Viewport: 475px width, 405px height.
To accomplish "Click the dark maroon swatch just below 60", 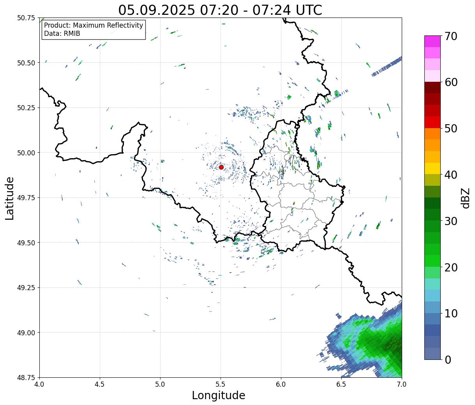I will click(433, 87).
